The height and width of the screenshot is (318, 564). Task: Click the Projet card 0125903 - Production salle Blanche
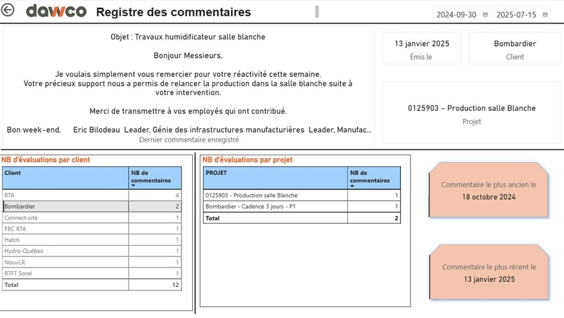[471, 113]
